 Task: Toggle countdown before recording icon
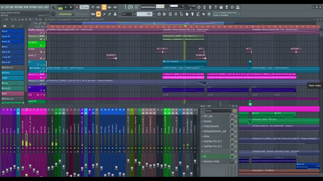[x=104, y=7]
